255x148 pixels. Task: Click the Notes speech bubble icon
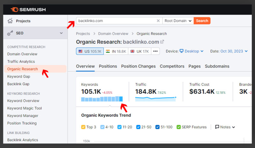(x=217, y=127)
